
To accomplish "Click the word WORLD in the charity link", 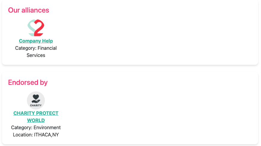I will pyautogui.click(x=36, y=120).
